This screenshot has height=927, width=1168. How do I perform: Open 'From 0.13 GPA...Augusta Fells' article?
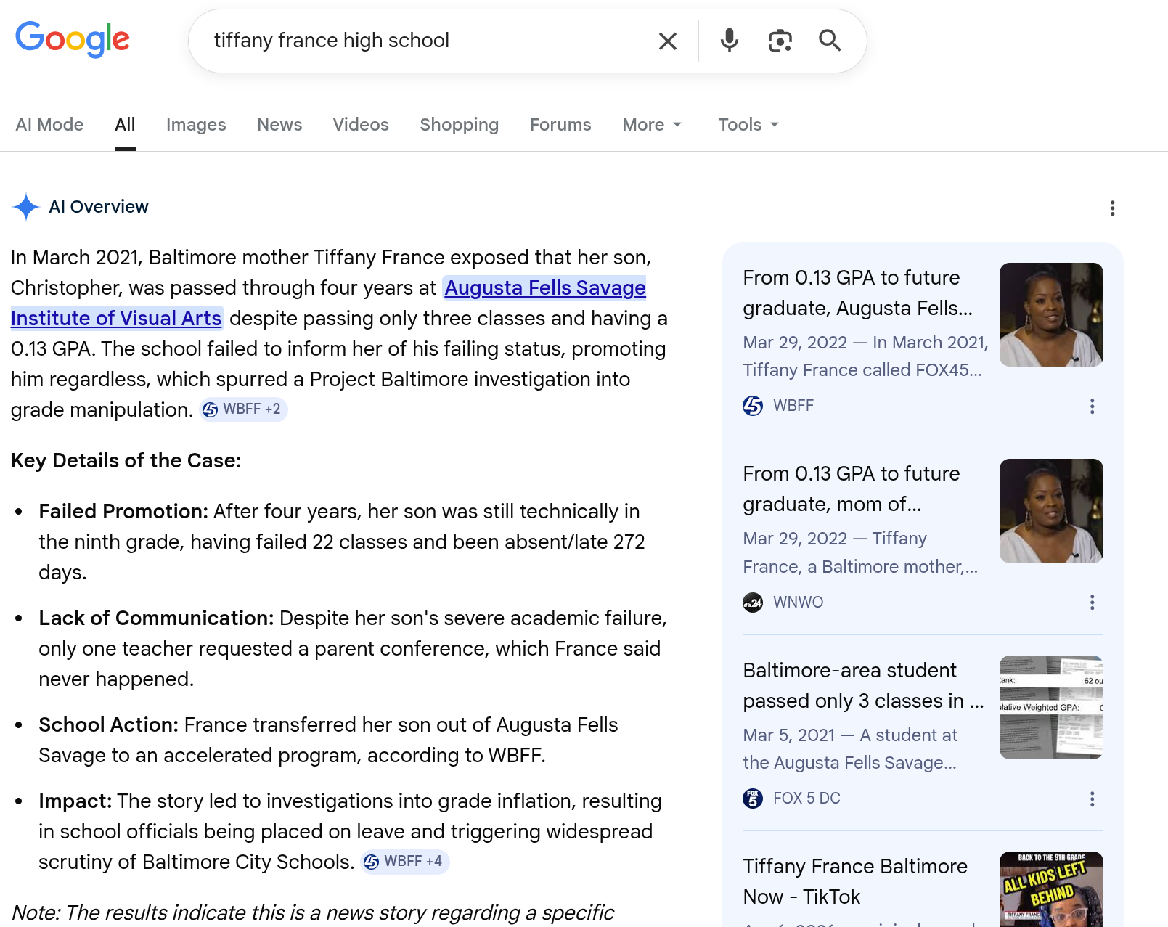[x=858, y=293]
